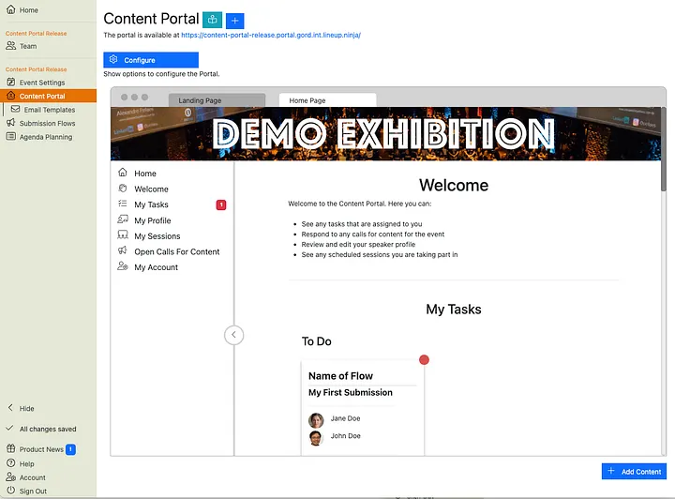Click Jane Doe's avatar on the task card
The image size is (675, 499).
click(316, 420)
